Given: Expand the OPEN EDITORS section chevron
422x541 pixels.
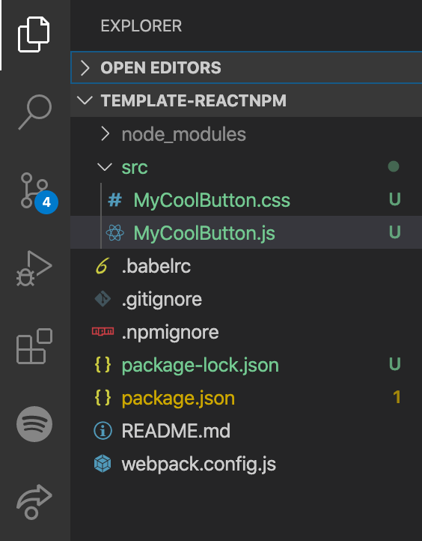Looking at the screenshot, I should pyautogui.click(x=85, y=67).
